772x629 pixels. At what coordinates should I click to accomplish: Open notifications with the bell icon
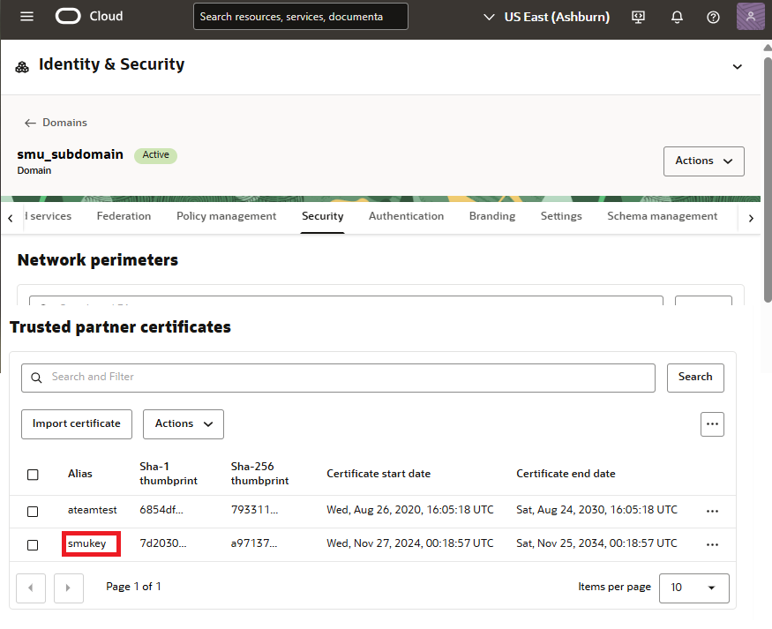pyautogui.click(x=677, y=16)
